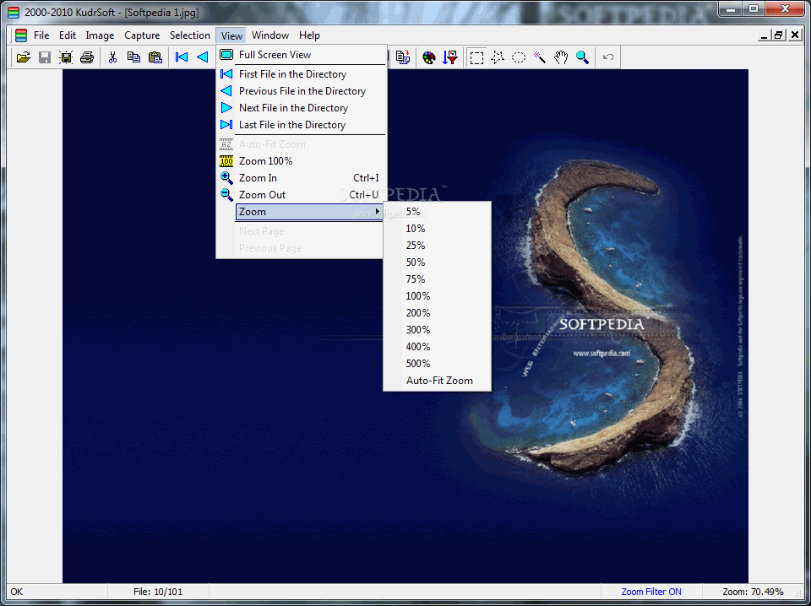
Task: Click the Print icon in toolbar
Action: 87,57
